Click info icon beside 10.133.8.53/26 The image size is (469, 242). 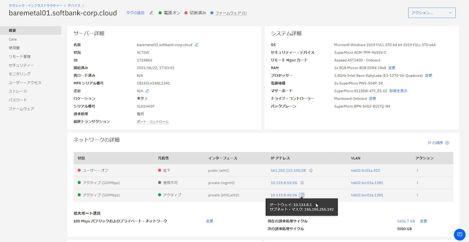pos(302,182)
